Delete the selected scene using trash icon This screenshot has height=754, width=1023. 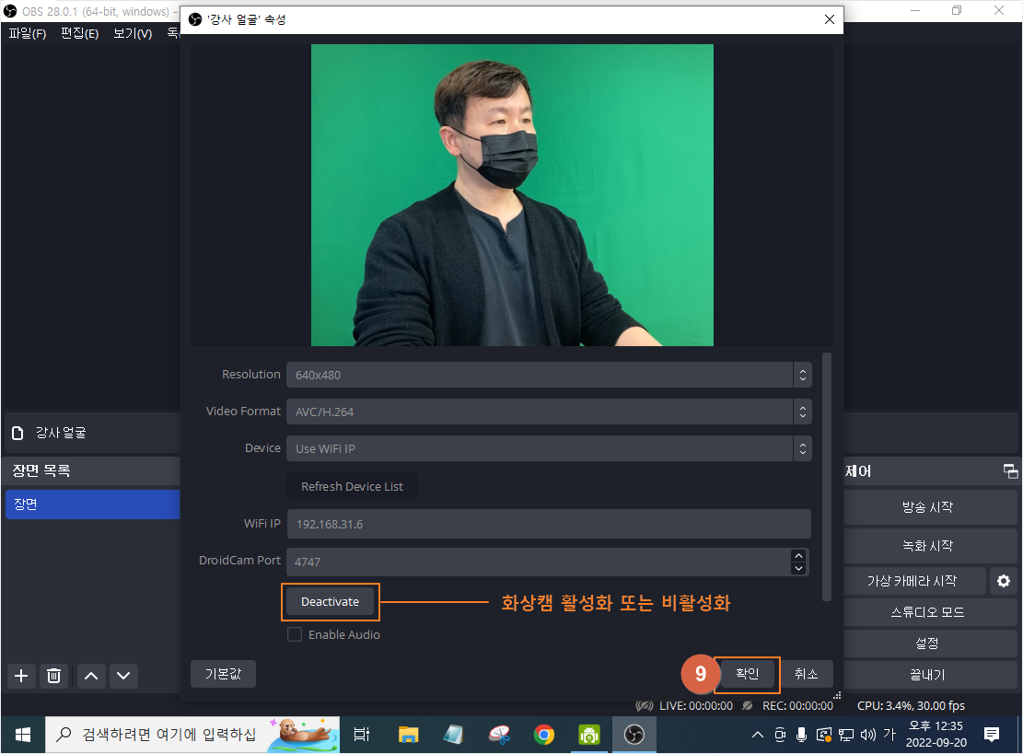click(53, 676)
